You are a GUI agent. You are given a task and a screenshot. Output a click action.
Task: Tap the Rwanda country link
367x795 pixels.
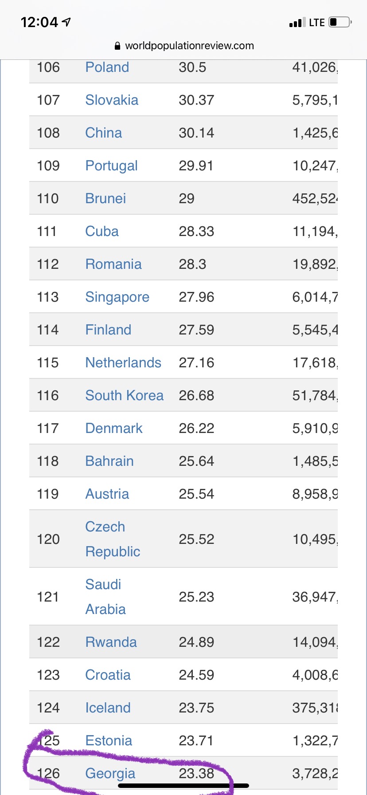[111, 642]
